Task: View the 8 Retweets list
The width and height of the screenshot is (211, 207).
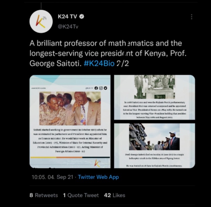Action: tap(44, 195)
